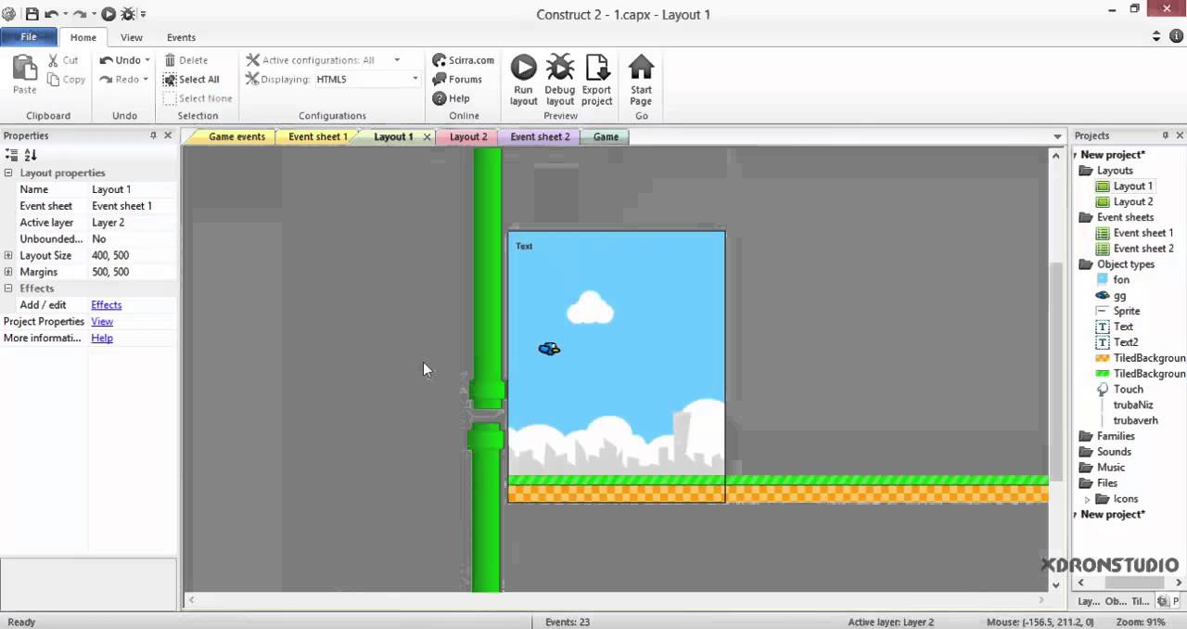The image size is (1187, 629).
Task: Open the File menu
Action: [x=29, y=37]
